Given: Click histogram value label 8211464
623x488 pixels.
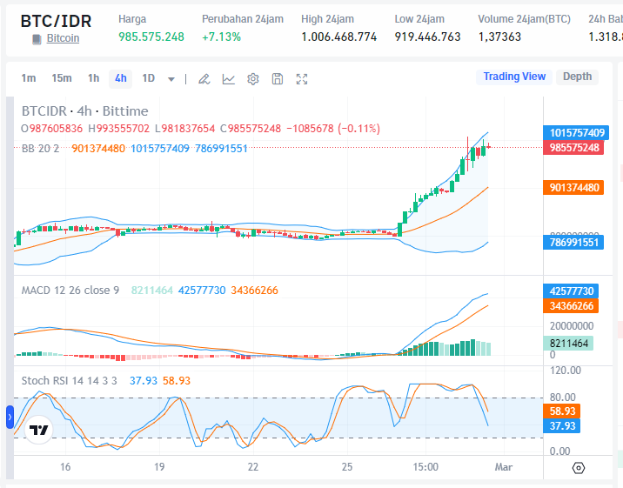Looking at the screenshot, I should pos(568,344).
